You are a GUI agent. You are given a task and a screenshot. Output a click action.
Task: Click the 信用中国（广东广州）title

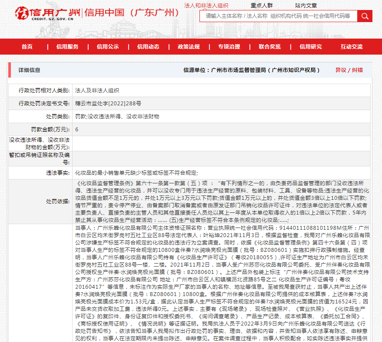(x=132, y=13)
